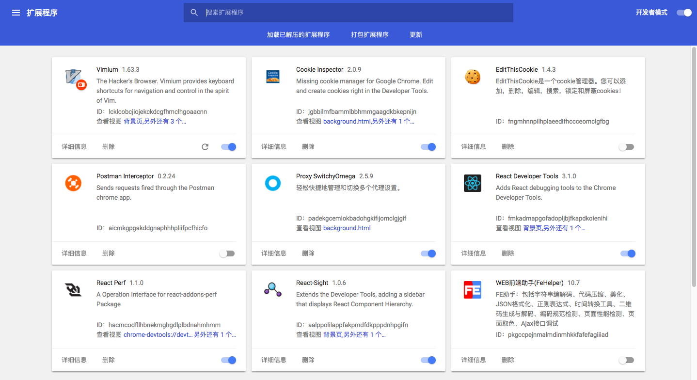
Task: Open 详细信息 for Postman Interceptor
Action: click(x=74, y=253)
